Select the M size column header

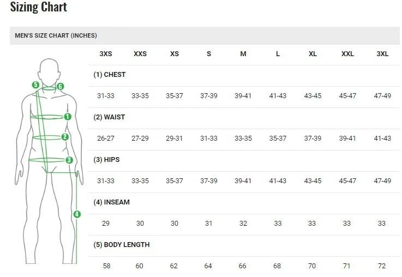pyautogui.click(x=243, y=54)
